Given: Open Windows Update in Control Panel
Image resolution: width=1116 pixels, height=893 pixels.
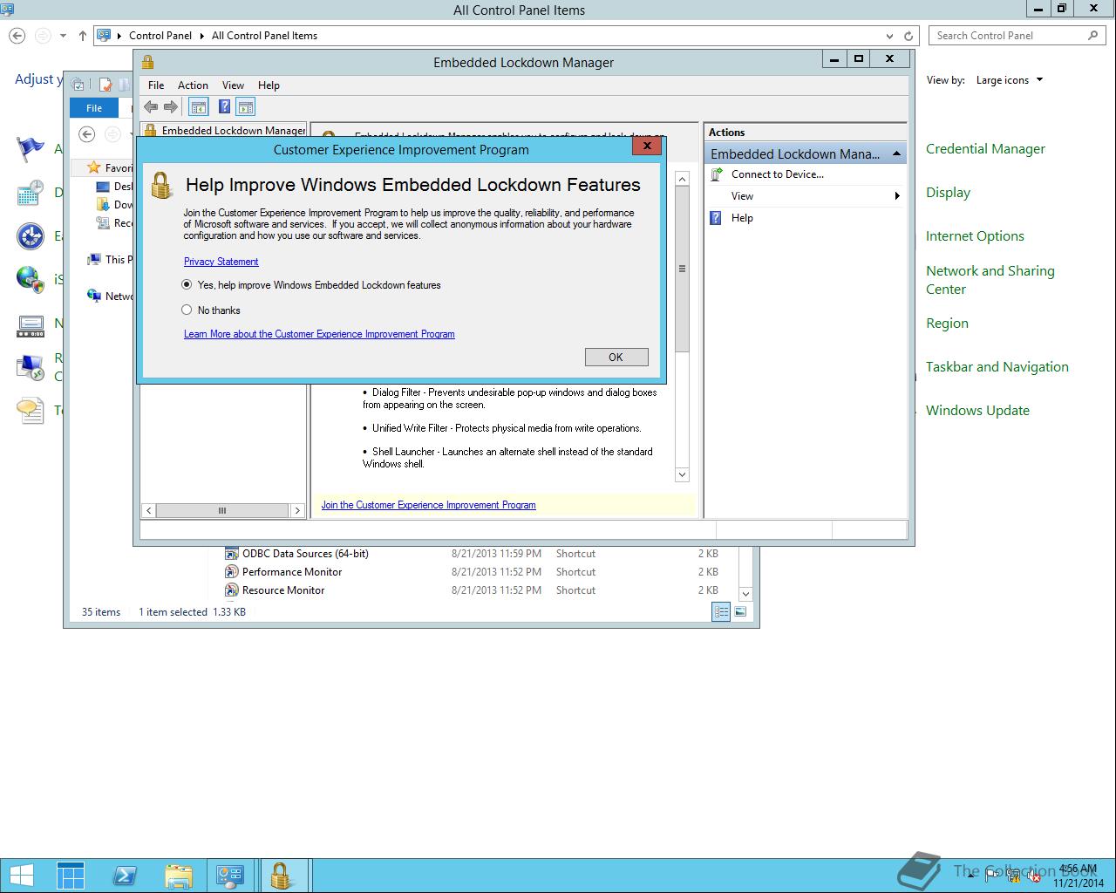Looking at the screenshot, I should click(977, 411).
